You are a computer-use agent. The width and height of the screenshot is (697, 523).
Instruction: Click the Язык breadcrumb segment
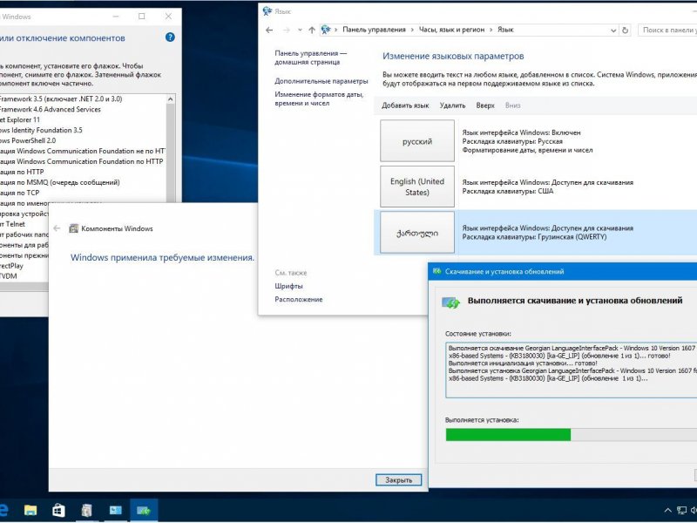(x=505, y=30)
